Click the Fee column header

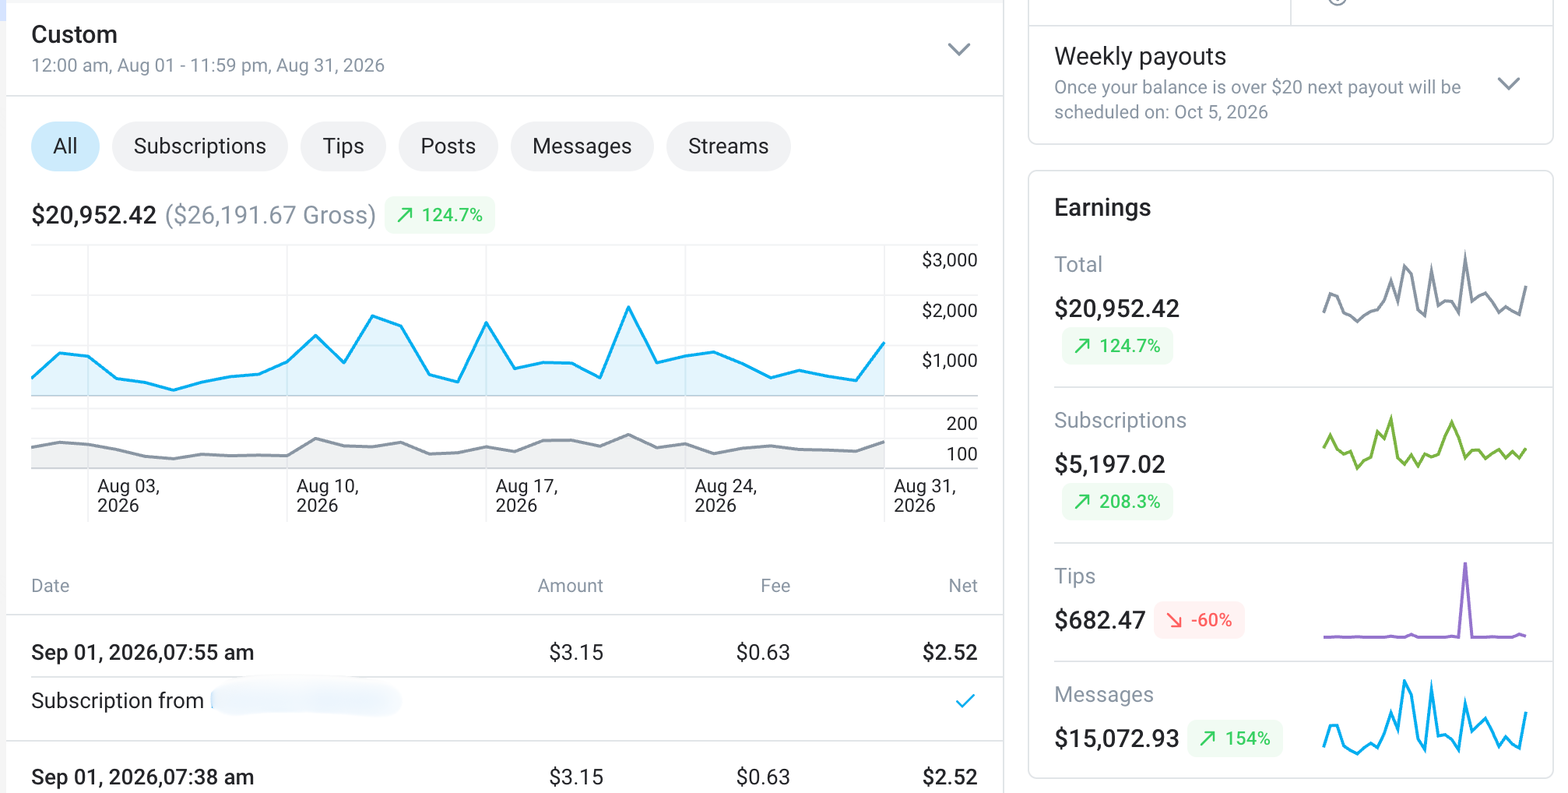[x=775, y=586]
